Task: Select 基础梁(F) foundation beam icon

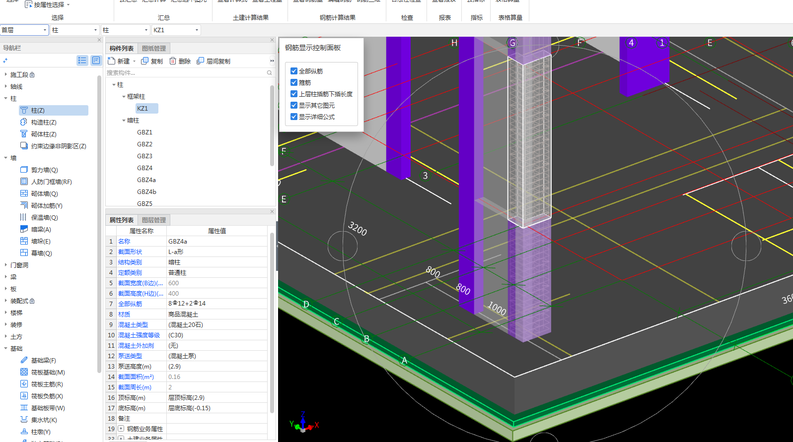Action: tap(24, 360)
